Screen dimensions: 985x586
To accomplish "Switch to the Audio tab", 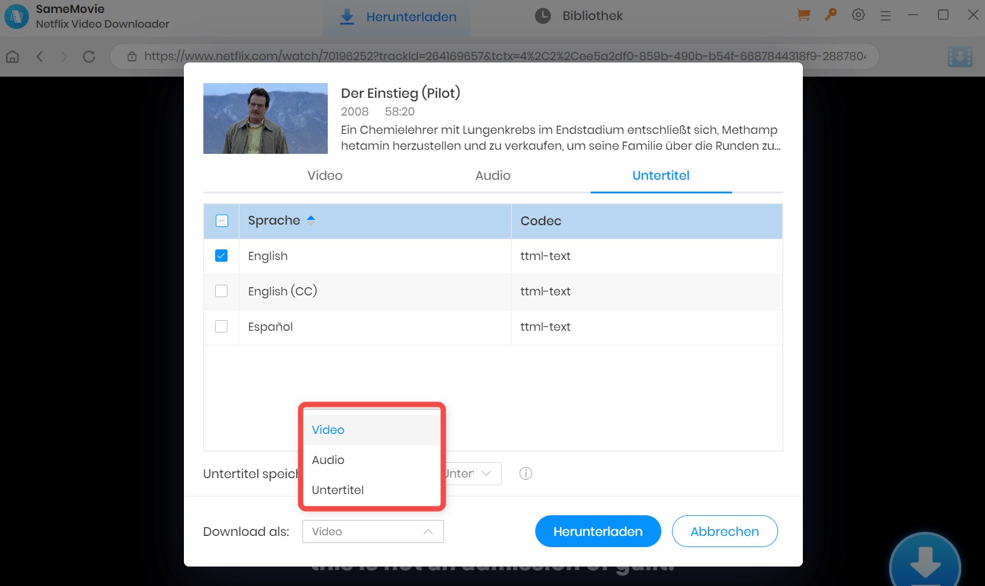I will pos(493,175).
